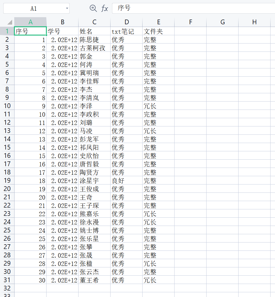Select row 1 header

pos(7,31)
